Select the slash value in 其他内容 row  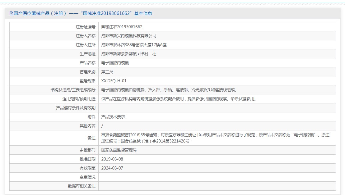pos(102,126)
